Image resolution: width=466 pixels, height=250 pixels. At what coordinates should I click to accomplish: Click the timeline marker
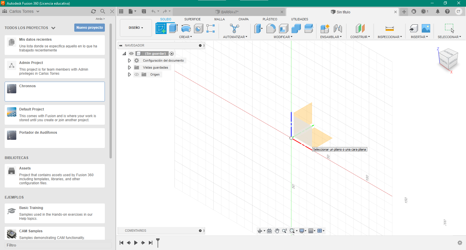click(x=158, y=242)
